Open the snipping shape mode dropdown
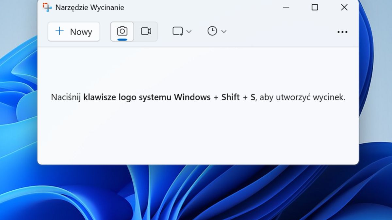Screen dimensions: 392x220 click(182, 31)
